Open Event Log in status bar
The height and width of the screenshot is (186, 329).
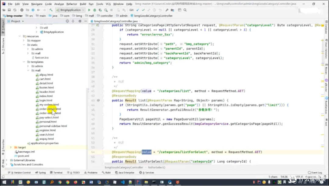click(315, 173)
